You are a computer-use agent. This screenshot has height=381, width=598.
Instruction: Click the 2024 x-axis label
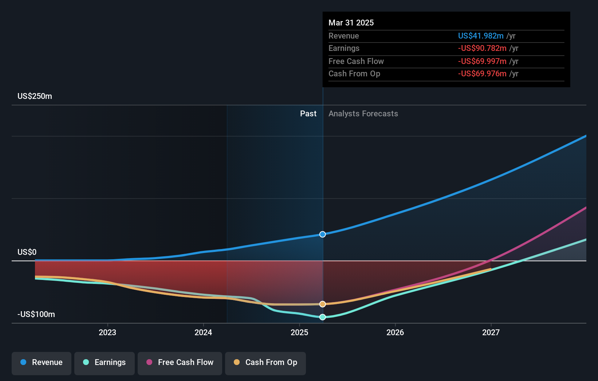[x=203, y=332]
